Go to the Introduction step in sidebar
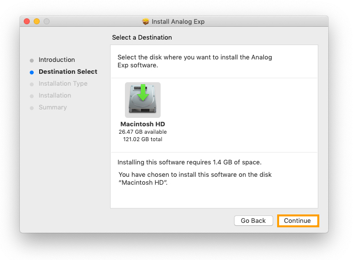 click(x=57, y=60)
